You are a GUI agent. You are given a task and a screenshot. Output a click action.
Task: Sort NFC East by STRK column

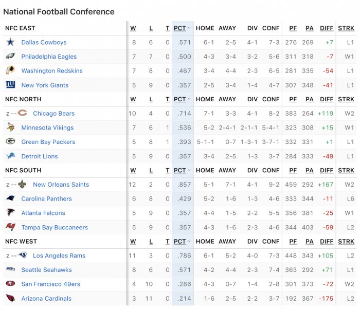346,28
